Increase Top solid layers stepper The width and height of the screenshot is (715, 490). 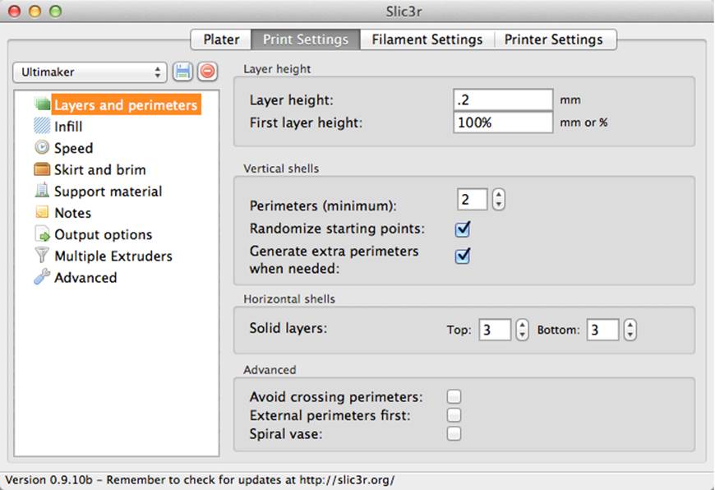point(522,325)
